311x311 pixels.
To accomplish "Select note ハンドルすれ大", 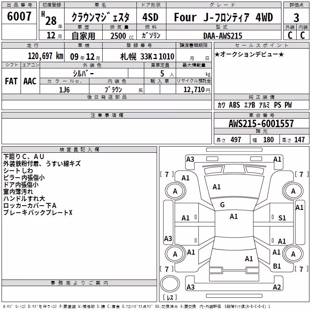I will click(x=24, y=199).
